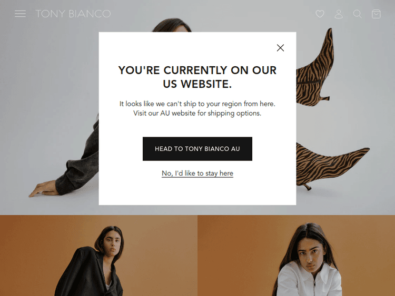Image resolution: width=395 pixels, height=296 pixels.
Task: Click the "You're currently on our US website" heading
Action: (197, 77)
